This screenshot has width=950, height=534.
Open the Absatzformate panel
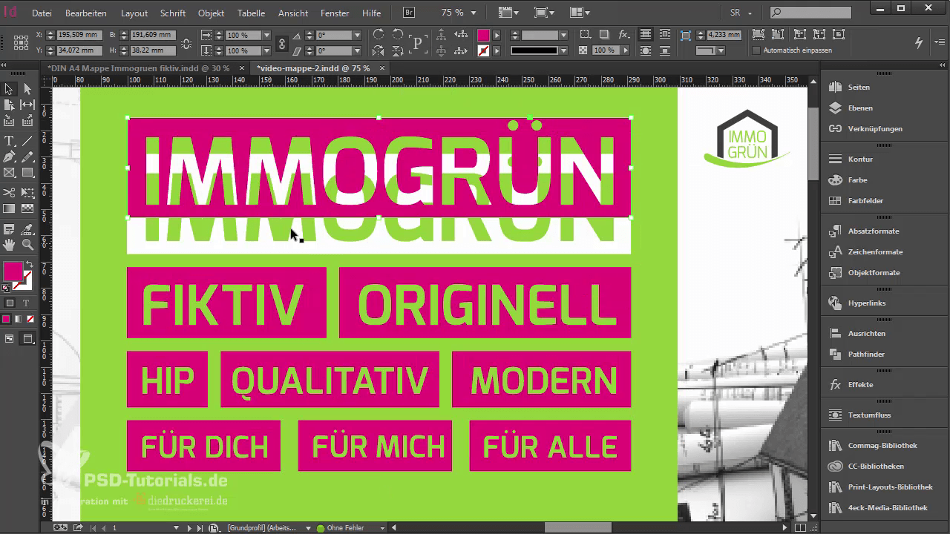click(x=873, y=231)
